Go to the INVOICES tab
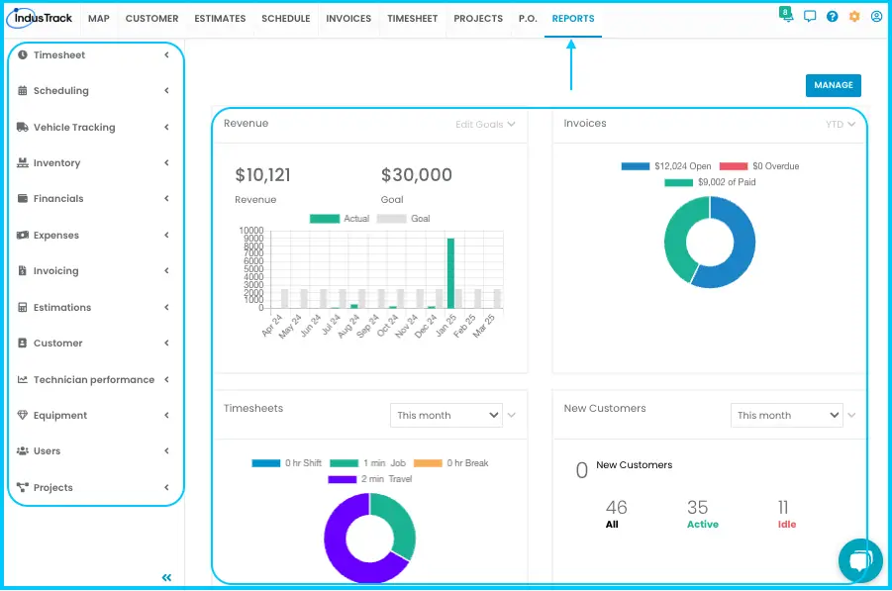 (348, 18)
